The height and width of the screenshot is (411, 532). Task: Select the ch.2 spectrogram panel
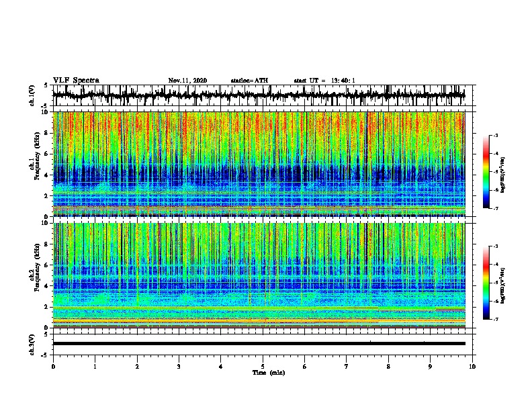click(259, 275)
